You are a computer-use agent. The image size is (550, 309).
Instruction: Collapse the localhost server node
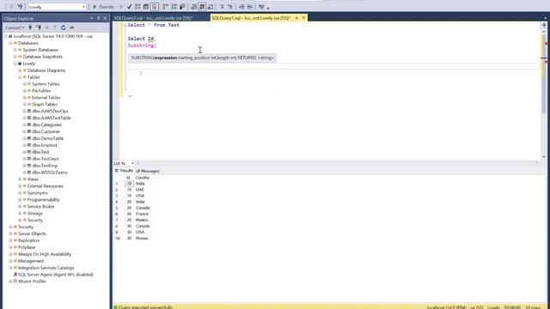click(x=6, y=36)
